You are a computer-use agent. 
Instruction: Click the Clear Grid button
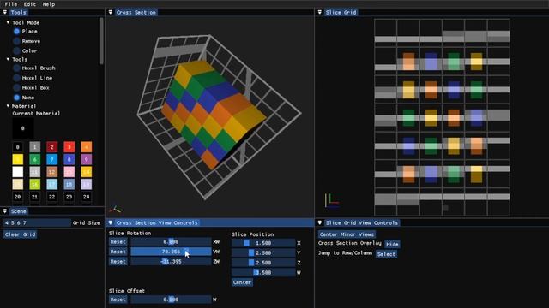20,234
